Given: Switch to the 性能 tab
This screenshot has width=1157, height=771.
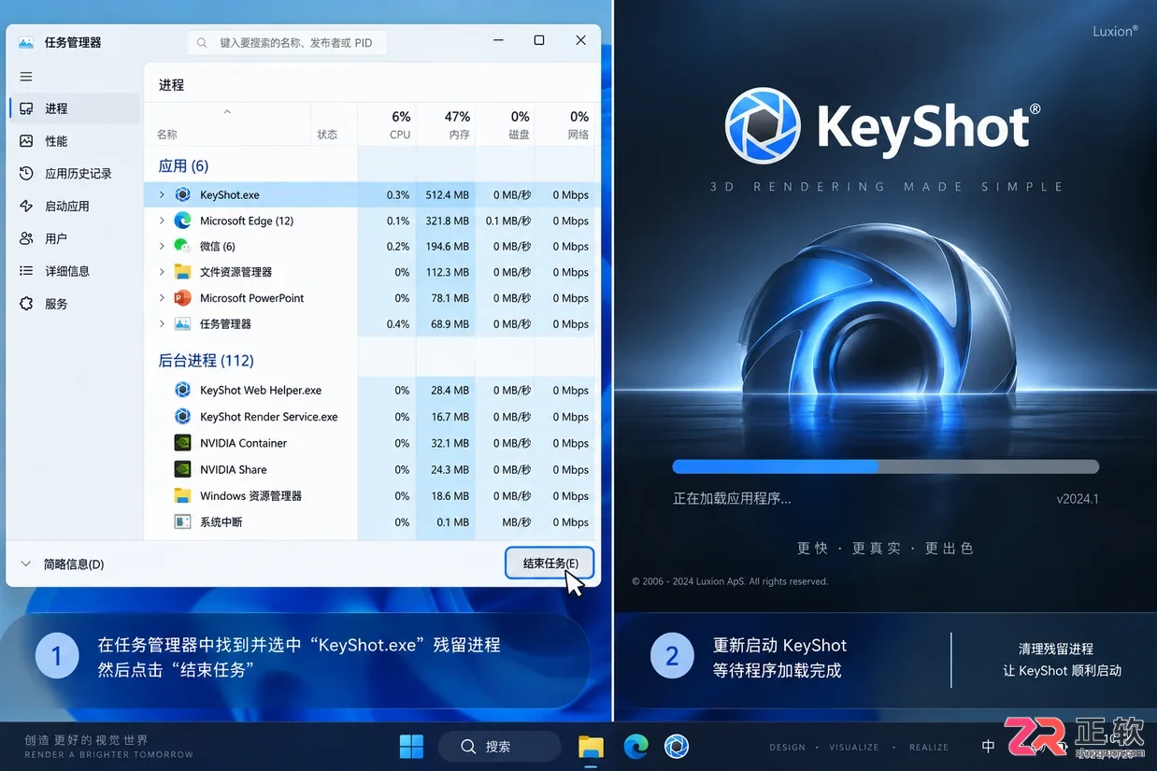Looking at the screenshot, I should coord(75,141).
